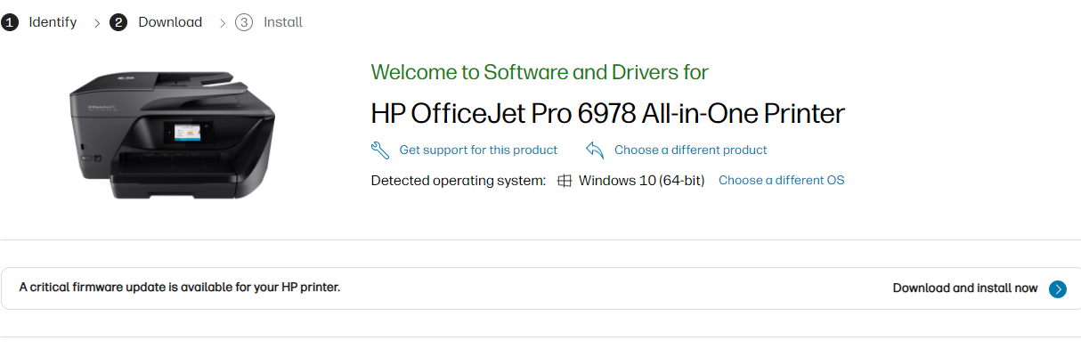The height and width of the screenshot is (357, 1081).
Task: Choose a different product link
Action: click(690, 150)
